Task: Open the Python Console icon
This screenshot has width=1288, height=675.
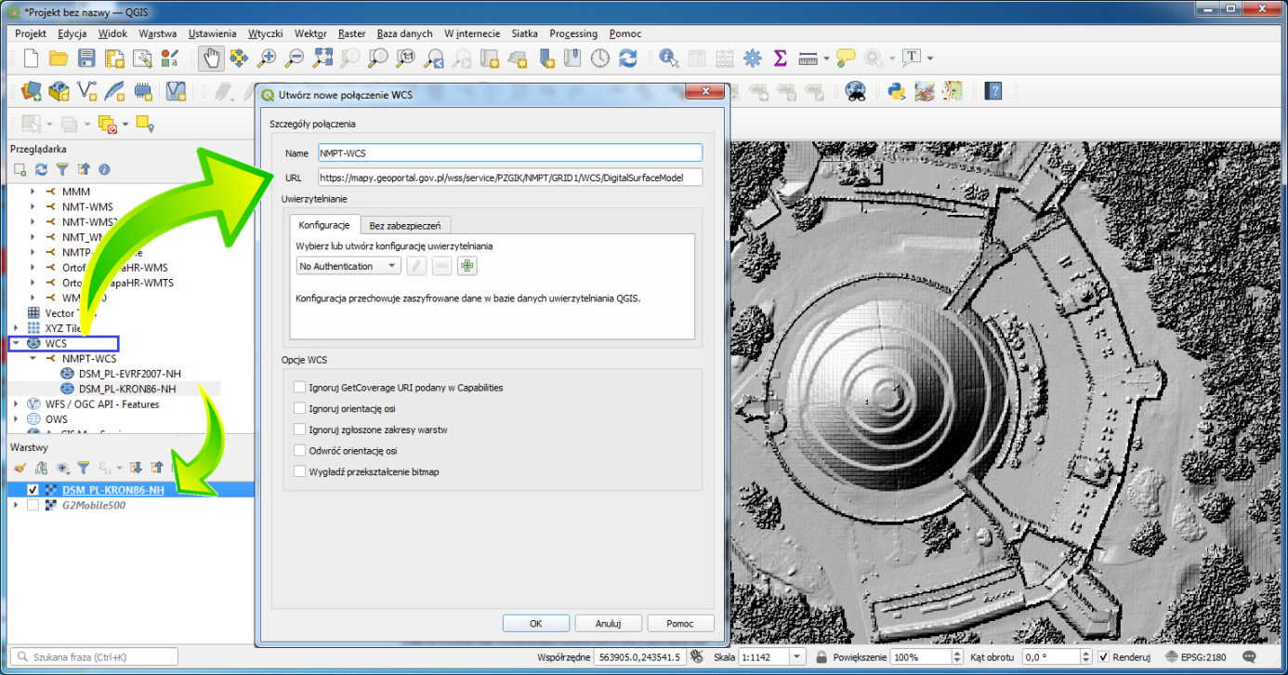Action: [x=896, y=91]
